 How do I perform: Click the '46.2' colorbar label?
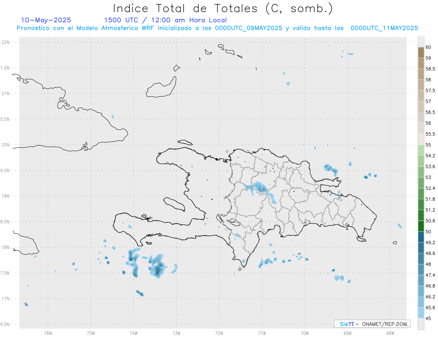430,297
